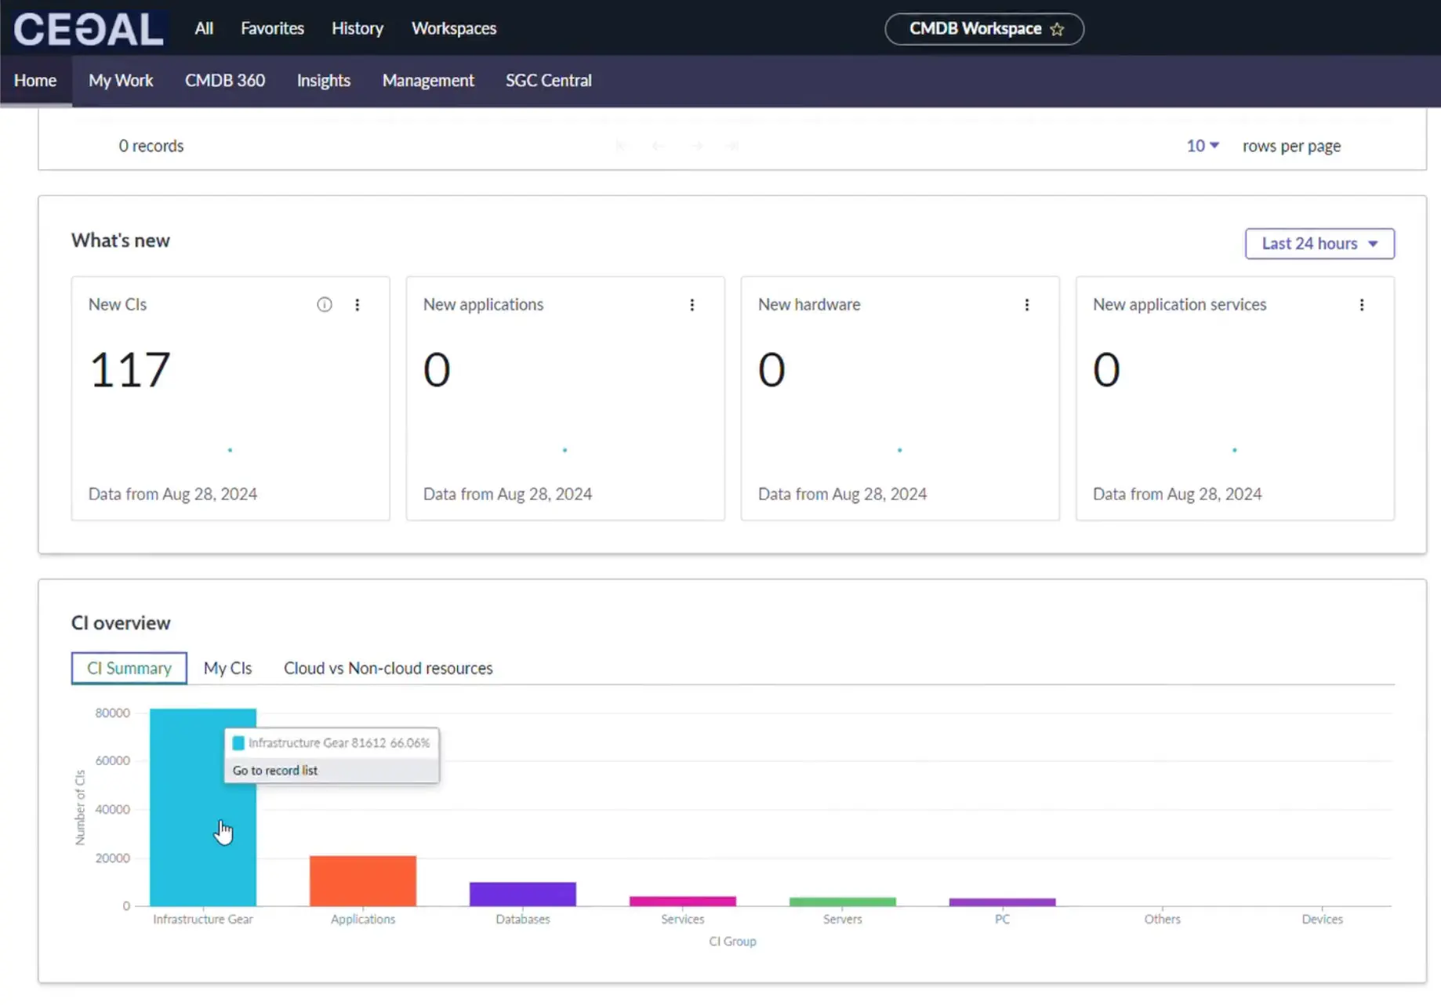Open the Workspaces menu
Screen dimensions: 1441x1005
(x=454, y=28)
